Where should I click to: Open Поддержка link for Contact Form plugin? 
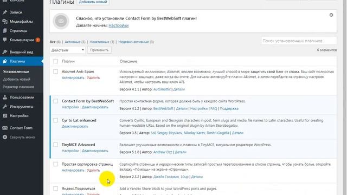[x=229, y=108]
